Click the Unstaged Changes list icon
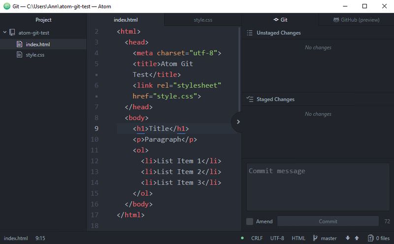Viewport: 394px width, 244px height. click(x=250, y=33)
